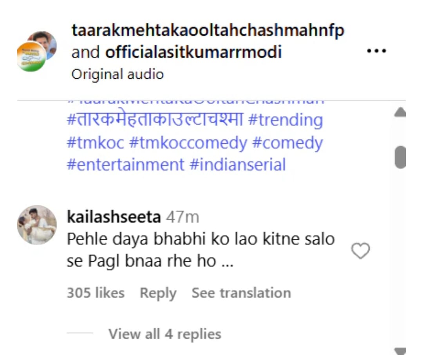423x355 pixels.
Task: Like the kailashseeta comment with heart icon
Action: (x=360, y=251)
